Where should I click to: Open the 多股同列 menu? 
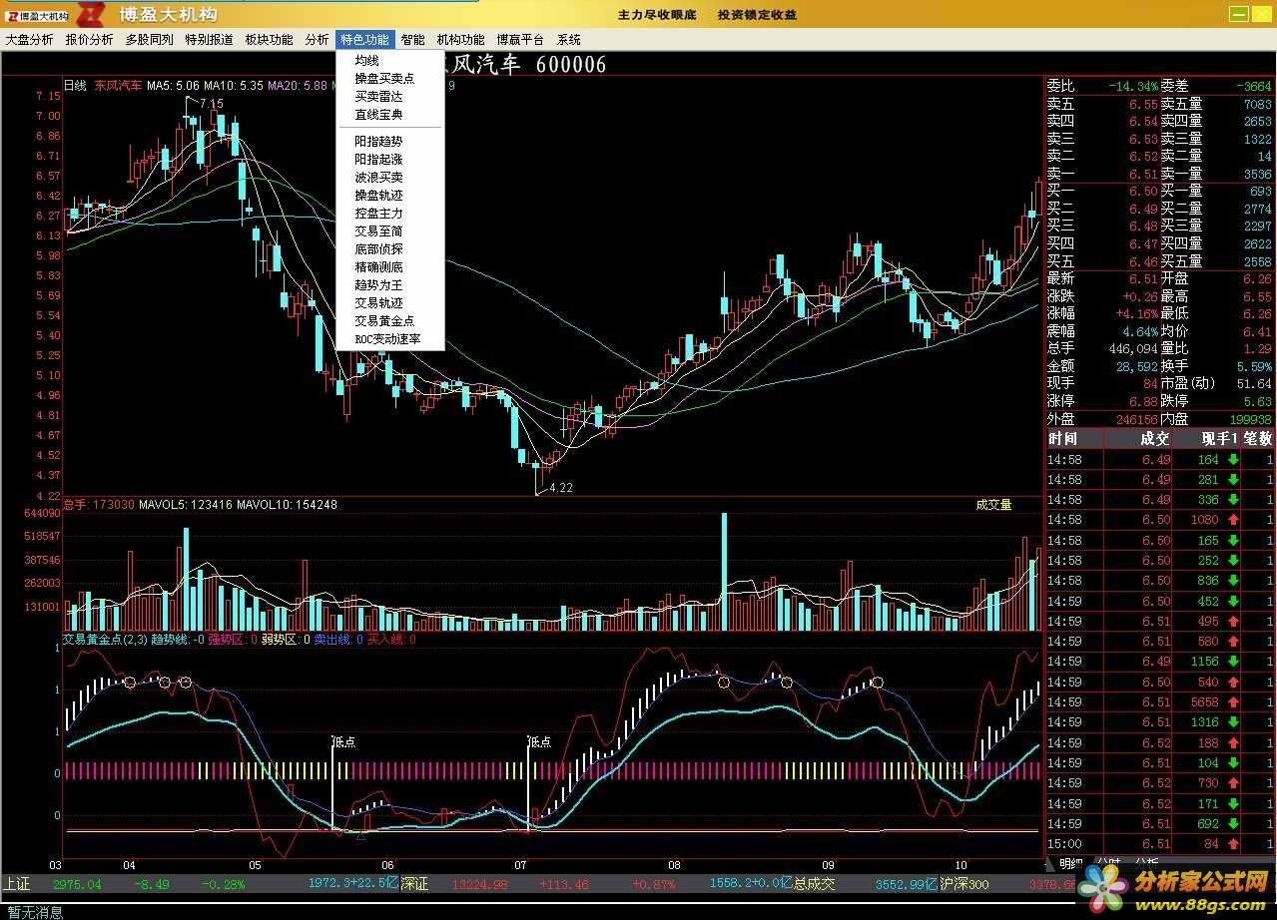click(150, 40)
